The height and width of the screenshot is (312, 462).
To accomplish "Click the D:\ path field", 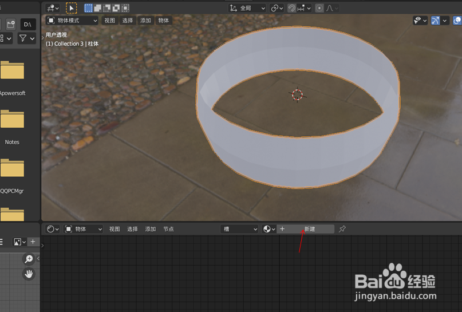I will point(27,24).
